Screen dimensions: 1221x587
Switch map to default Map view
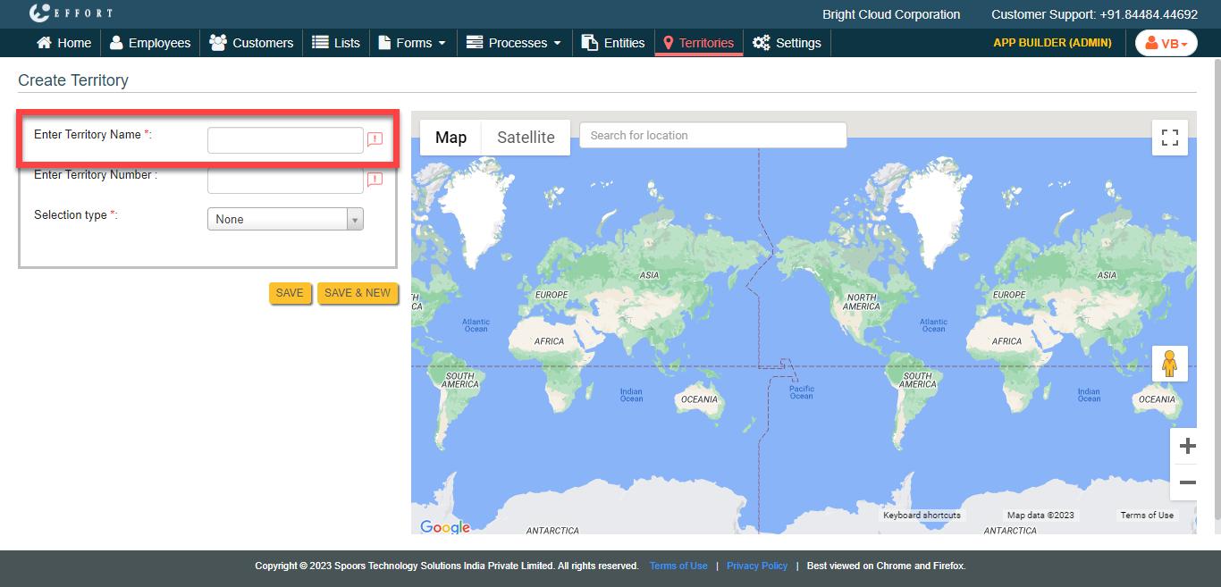point(451,138)
